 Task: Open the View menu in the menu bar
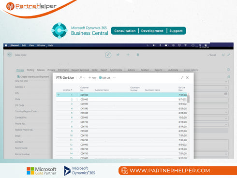pos(31,45)
